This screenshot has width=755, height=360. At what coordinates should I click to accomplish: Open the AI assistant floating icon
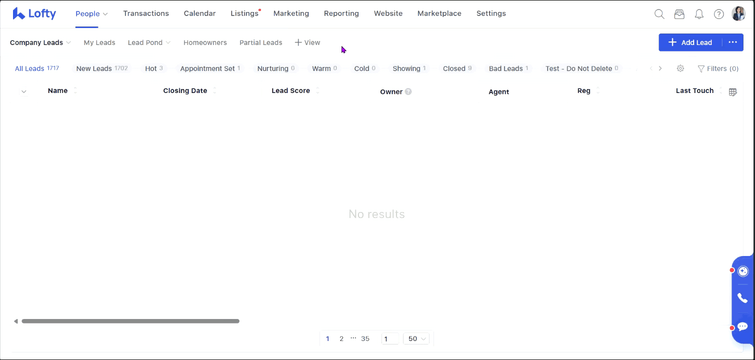743,271
